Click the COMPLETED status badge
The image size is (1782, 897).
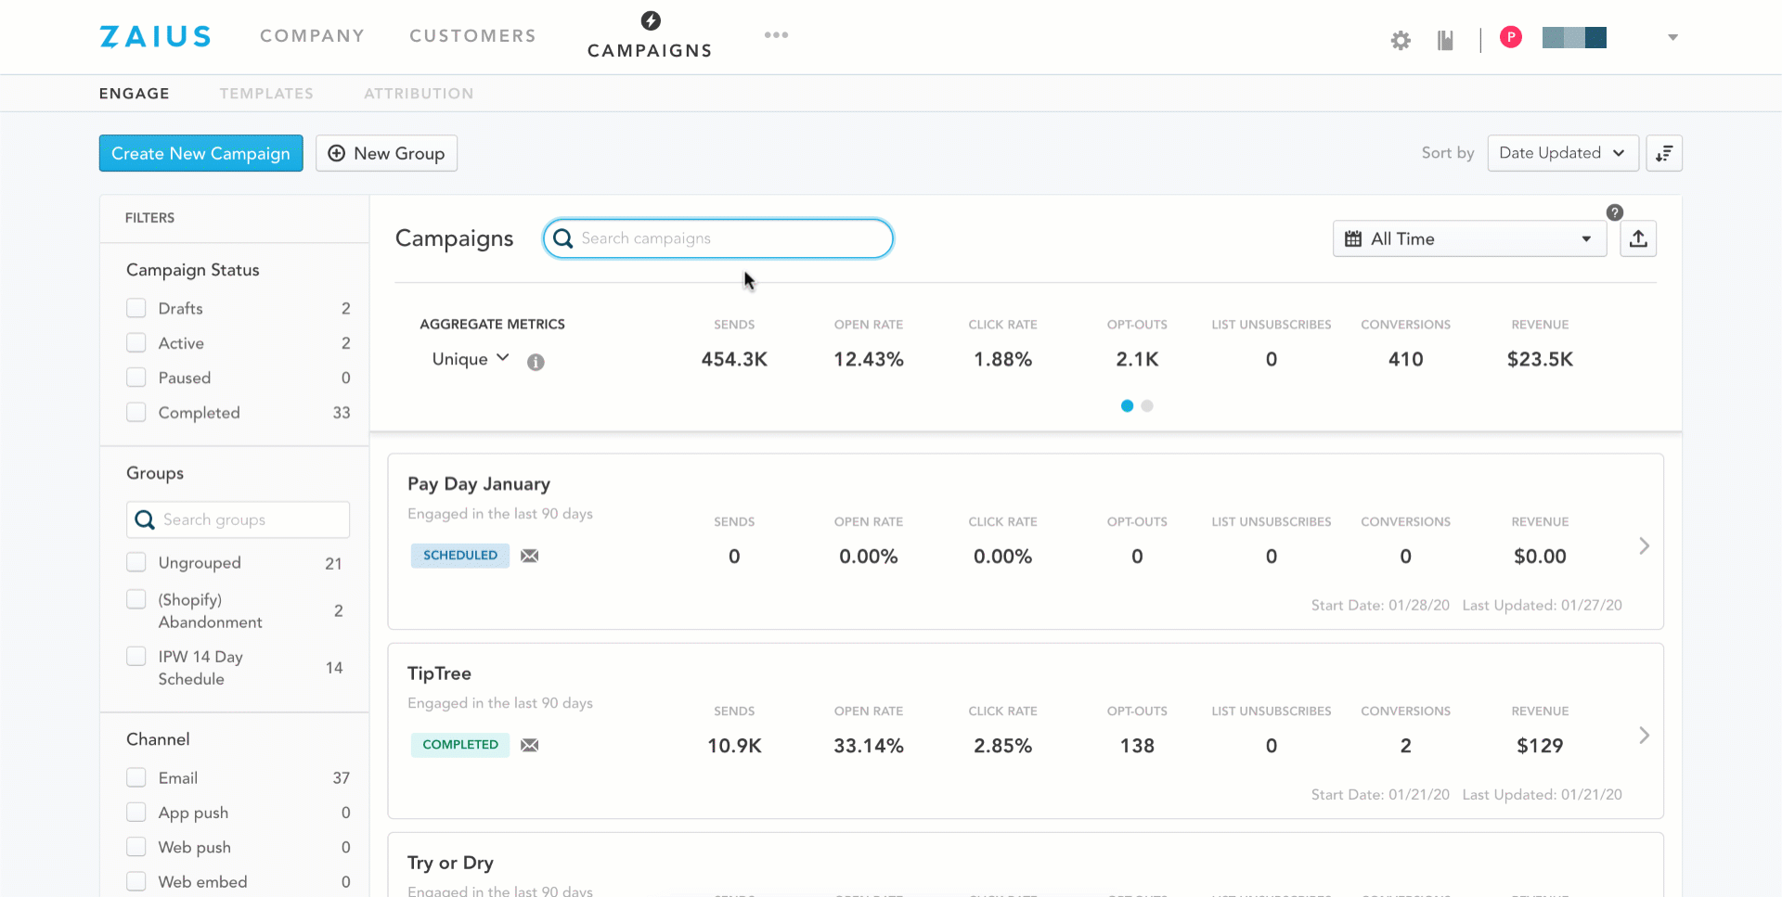coord(460,745)
